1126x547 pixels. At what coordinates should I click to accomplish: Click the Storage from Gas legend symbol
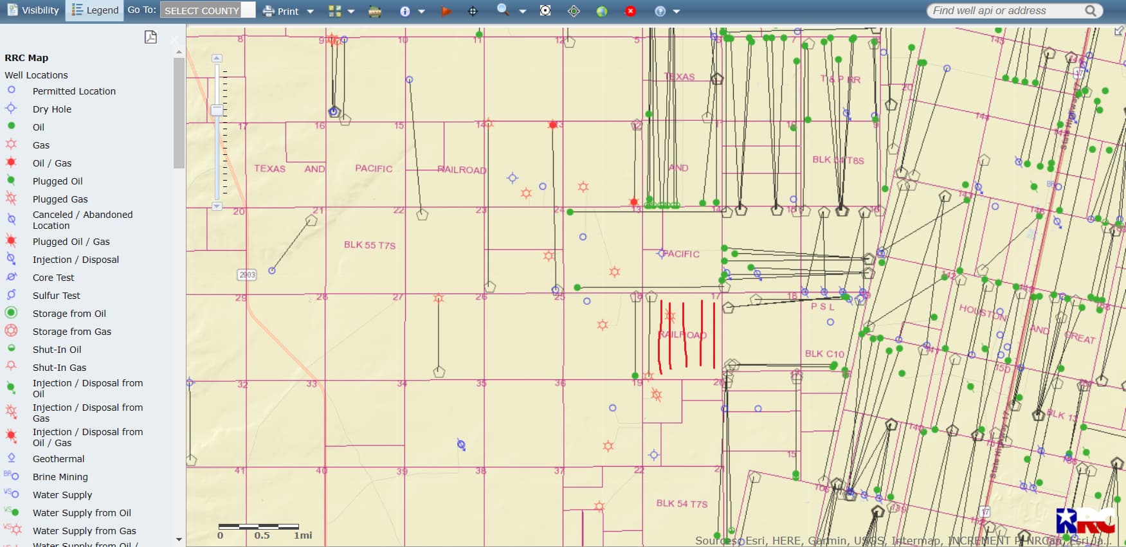(11, 330)
